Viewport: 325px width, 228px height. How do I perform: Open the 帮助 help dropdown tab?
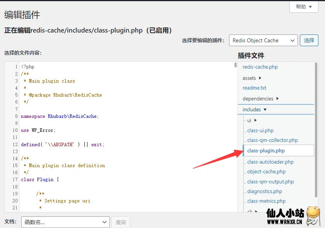(304, 7)
